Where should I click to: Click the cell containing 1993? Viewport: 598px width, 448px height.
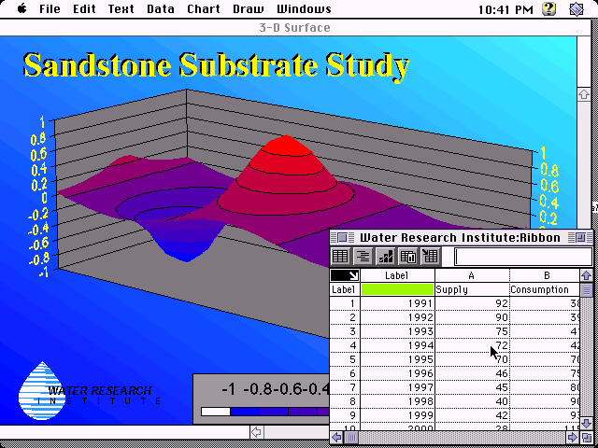tap(397, 331)
